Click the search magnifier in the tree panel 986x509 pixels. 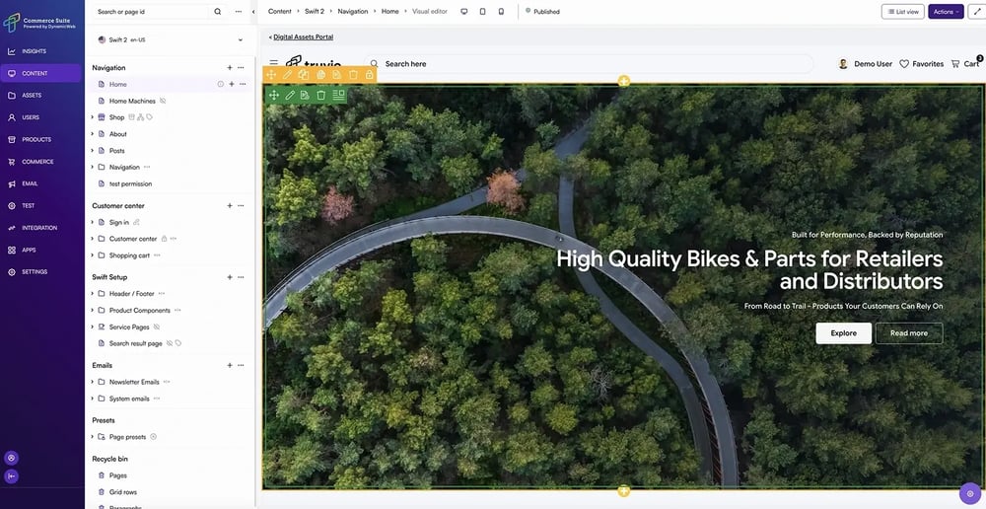coord(218,11)
